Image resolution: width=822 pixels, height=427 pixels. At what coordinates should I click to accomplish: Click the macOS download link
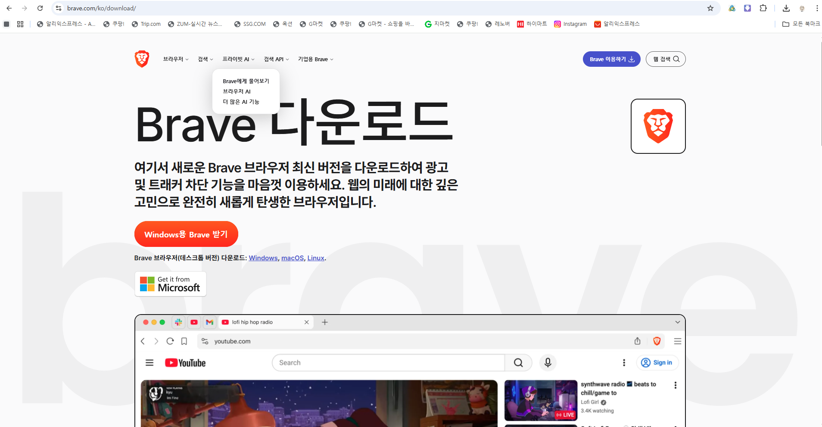pos(293,258)
